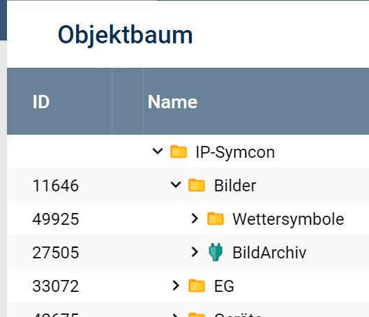Expand the Wettersymbole folder
The width and height of the screenshot is (369, 317).
pyautogui.click(x=195, y=219)
